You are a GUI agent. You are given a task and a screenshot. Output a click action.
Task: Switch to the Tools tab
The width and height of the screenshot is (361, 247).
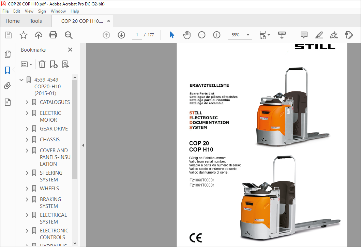point(36,21)
